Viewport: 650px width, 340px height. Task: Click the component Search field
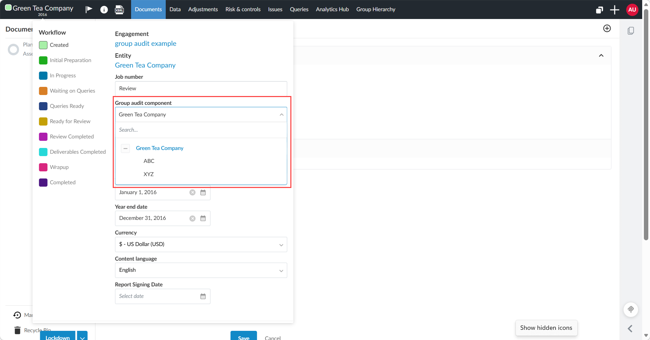[x=201, y=130]
